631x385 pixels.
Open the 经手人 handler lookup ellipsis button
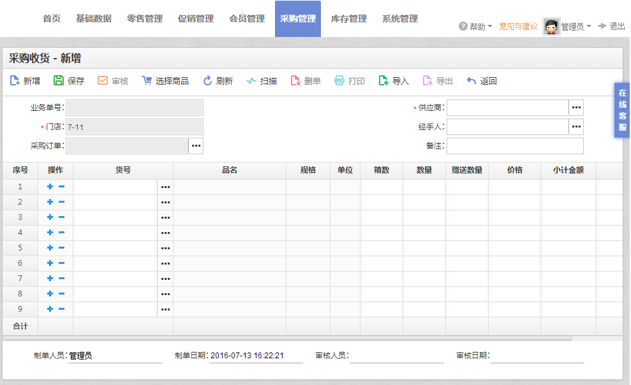click(576, 127)
